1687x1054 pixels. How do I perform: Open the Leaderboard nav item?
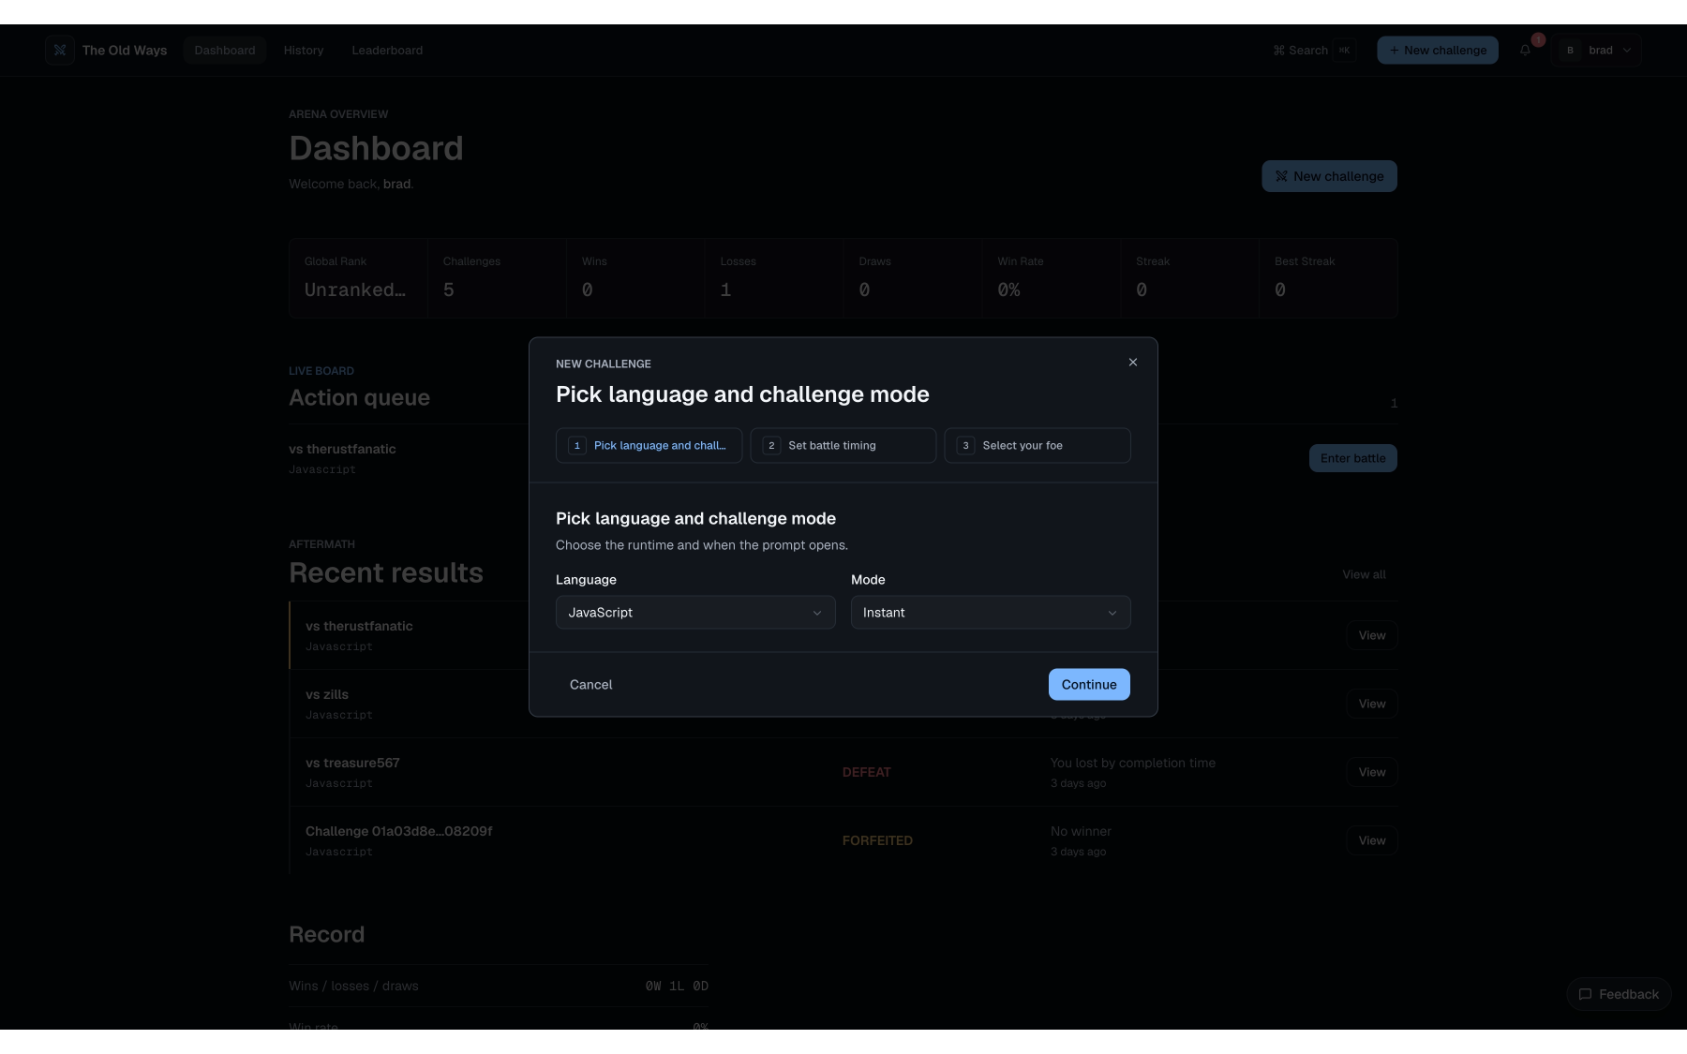[x=387, y=51]
